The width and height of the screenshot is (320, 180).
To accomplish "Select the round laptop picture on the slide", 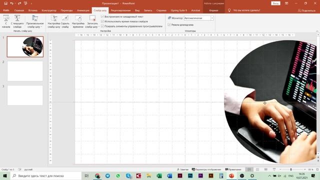I will click(x=270, y=101).
